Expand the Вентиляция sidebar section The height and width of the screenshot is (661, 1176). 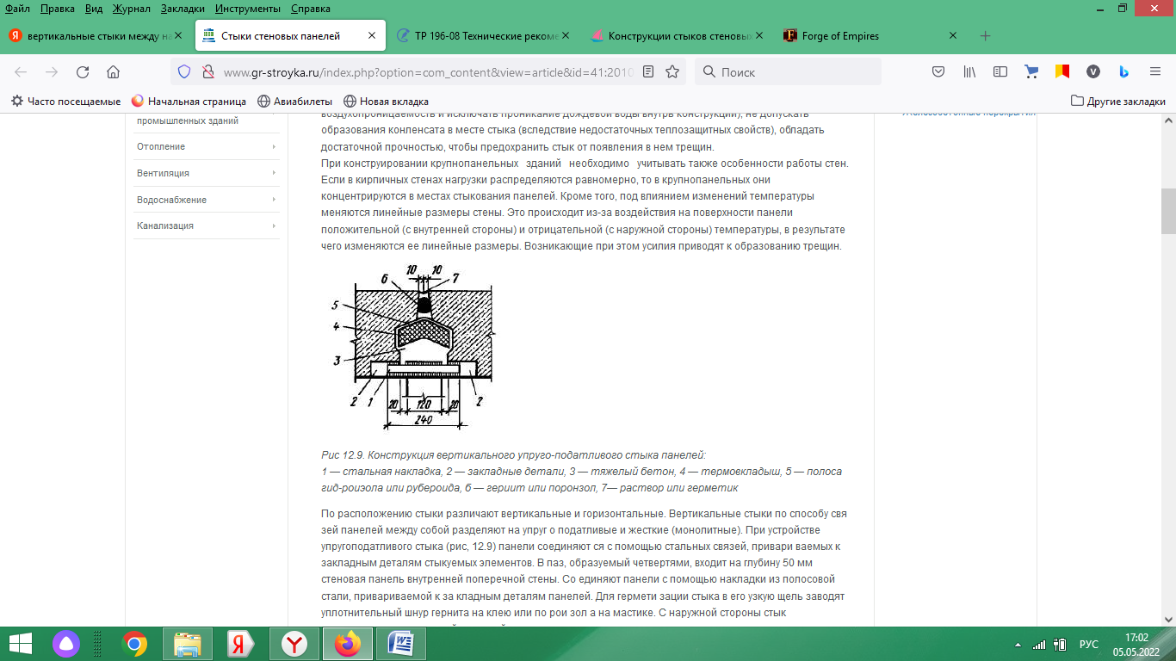point(274,173)
